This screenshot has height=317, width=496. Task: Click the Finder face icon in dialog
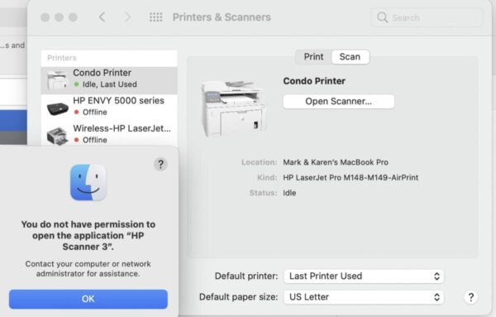pos(88,182)
